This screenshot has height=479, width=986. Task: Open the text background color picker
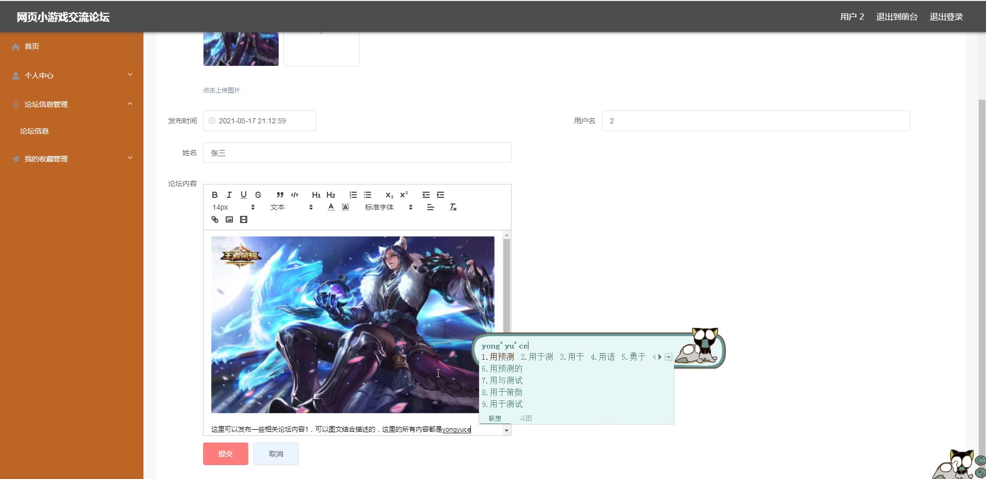coord(345,207)
